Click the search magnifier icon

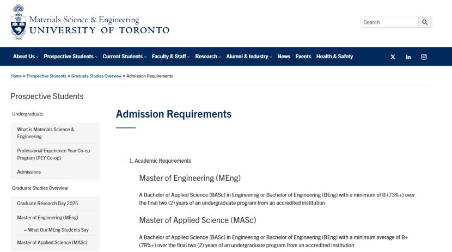pyautogui.click(x=425, y=22)
